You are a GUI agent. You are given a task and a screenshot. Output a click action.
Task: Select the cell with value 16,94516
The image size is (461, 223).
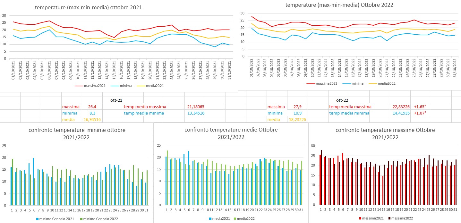pyautogui.click(x=92, y=119)
